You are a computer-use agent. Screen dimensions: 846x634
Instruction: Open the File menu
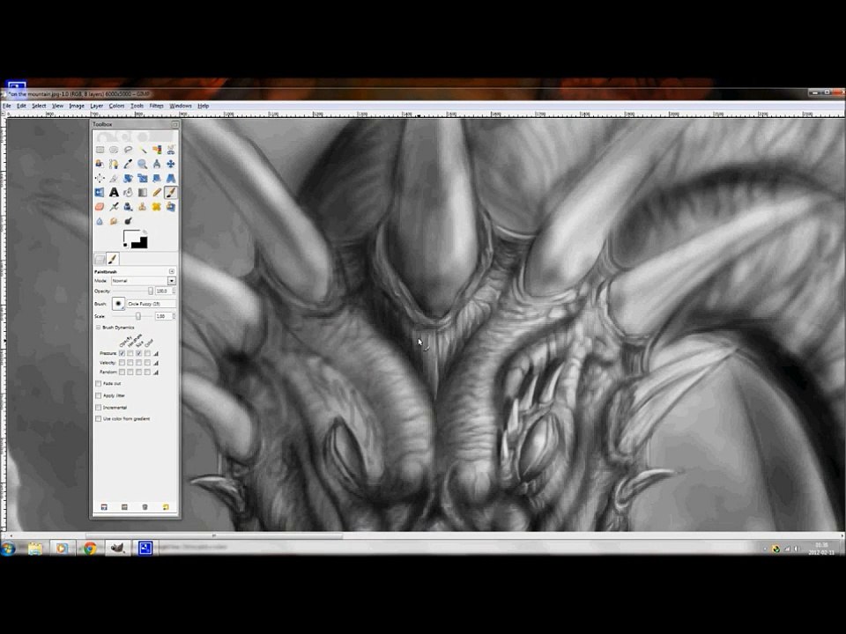(6, 106)
